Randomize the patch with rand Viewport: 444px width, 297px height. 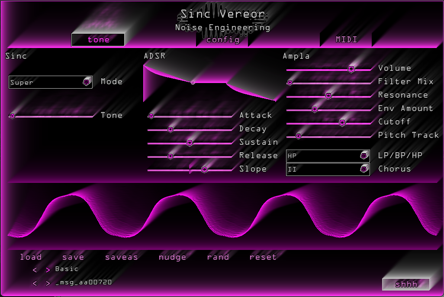coord(218,257)
